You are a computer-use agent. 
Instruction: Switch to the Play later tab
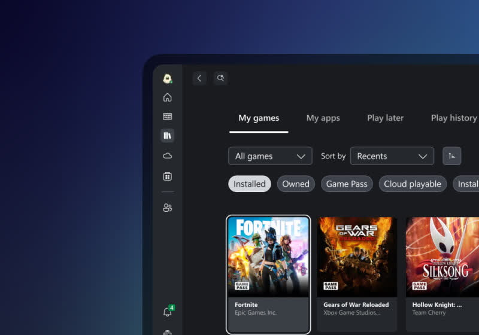(x=385, y=118)
